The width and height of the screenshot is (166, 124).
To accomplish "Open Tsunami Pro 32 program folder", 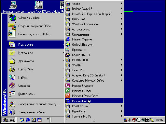I will [94, 116].
